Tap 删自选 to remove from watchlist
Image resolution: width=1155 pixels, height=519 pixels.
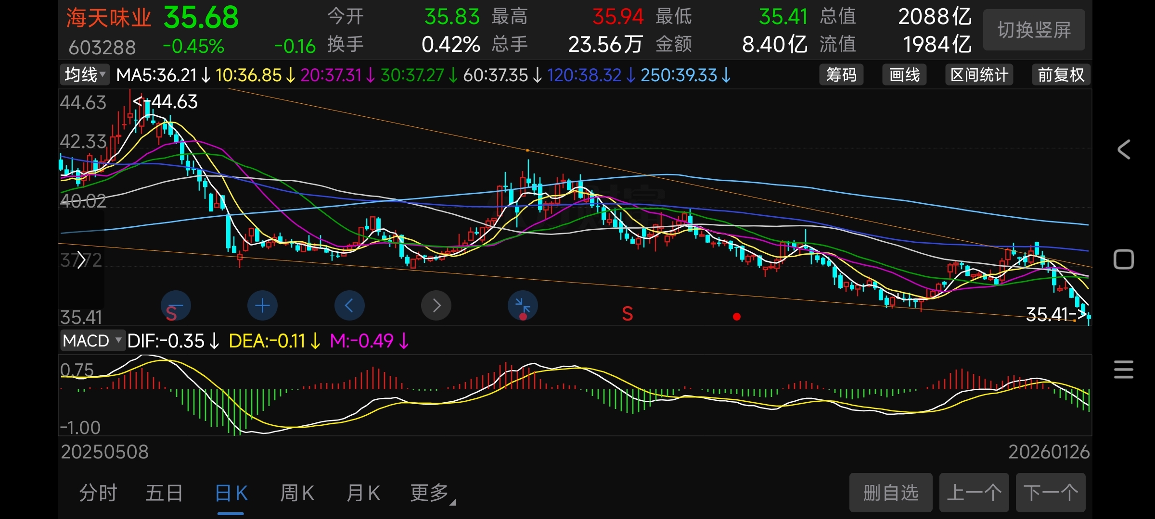point(890,493)
